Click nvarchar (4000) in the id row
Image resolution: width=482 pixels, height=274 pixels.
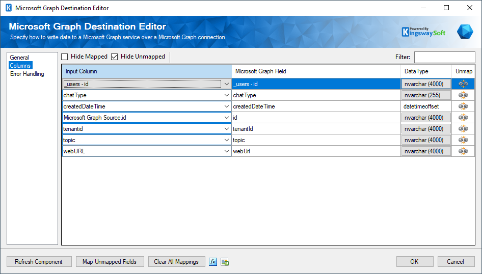click(426, 118)
